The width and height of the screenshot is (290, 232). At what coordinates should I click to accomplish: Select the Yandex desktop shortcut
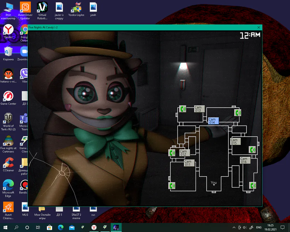[x=8, y=32]
